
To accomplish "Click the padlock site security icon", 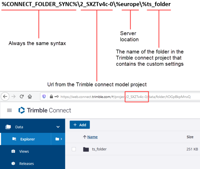I will [51, 97].
